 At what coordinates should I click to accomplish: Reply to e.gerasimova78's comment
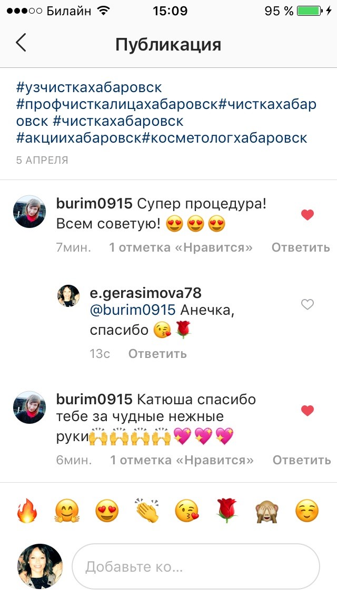pos(157,354)
